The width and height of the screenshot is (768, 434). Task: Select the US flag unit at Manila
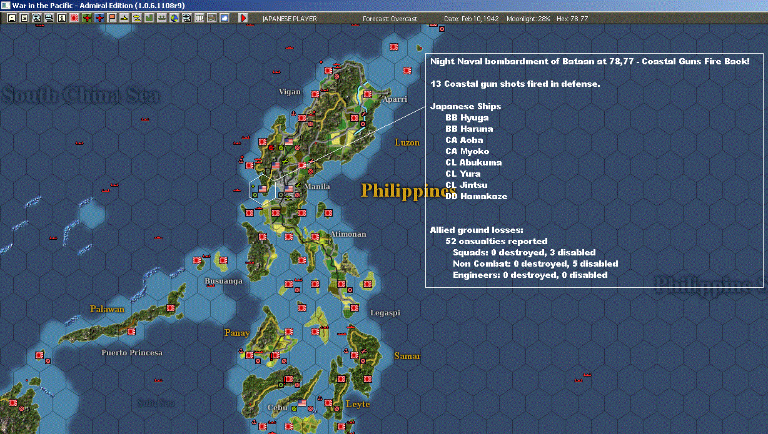(x=289, y=189)
